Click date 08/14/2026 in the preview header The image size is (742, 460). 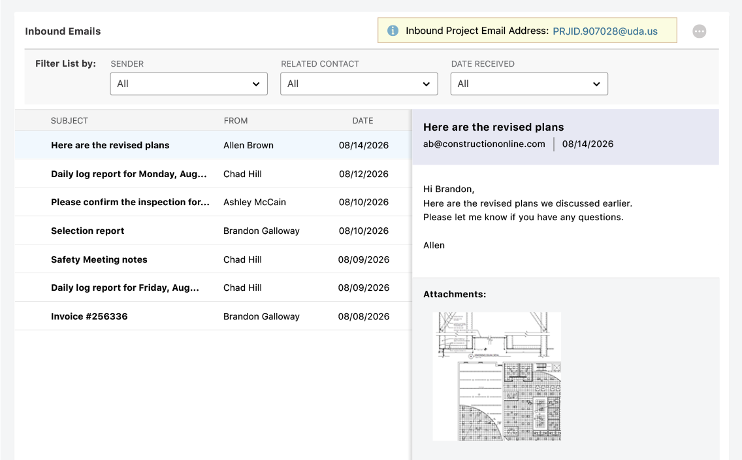[x=588, y=144]
